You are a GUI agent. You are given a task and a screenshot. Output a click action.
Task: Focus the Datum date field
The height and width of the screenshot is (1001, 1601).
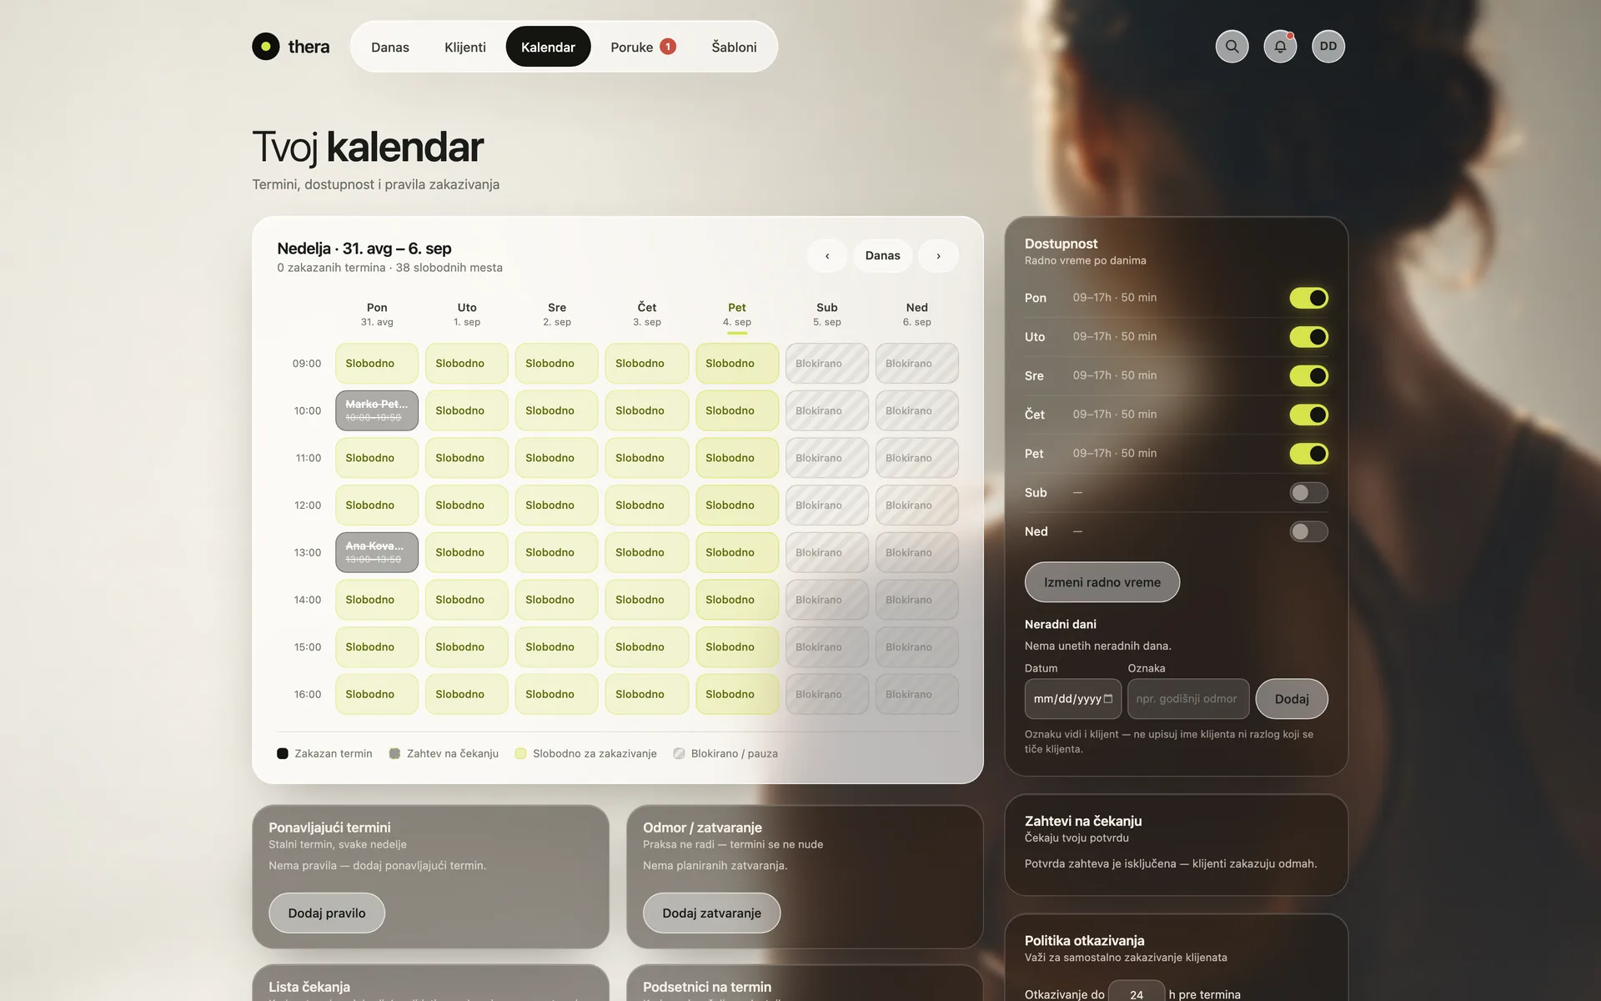pos(1072,699)
